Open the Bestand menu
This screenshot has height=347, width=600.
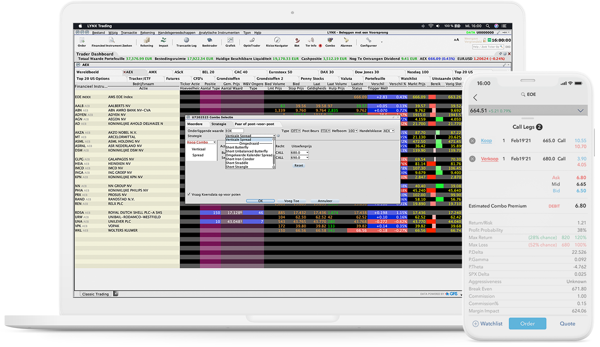98,33
